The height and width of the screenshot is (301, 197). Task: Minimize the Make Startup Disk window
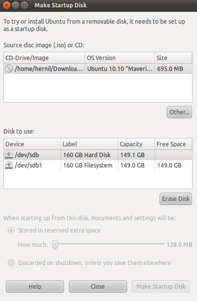(x=16, y=5)
